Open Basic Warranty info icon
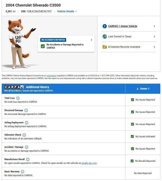 pos(23,172)
